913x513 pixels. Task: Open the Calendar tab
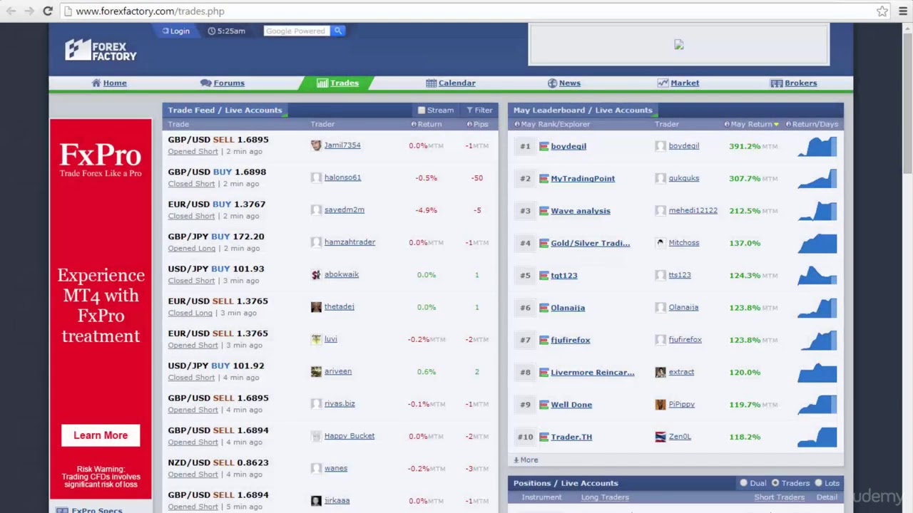pyautogui.click(x=451, y=83)
